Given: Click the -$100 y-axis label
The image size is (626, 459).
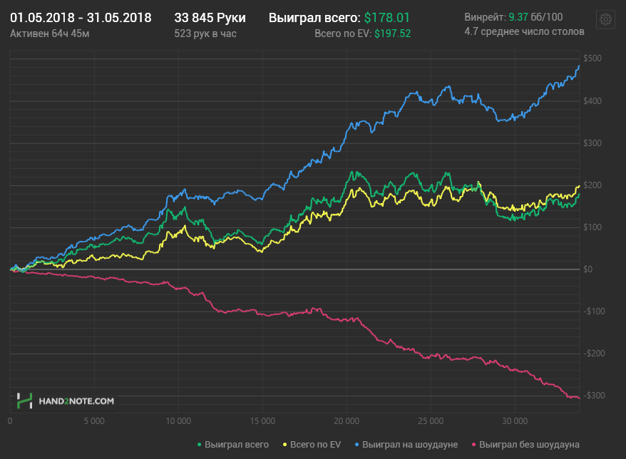Looking at the screenshot, I should coord(594,311).
